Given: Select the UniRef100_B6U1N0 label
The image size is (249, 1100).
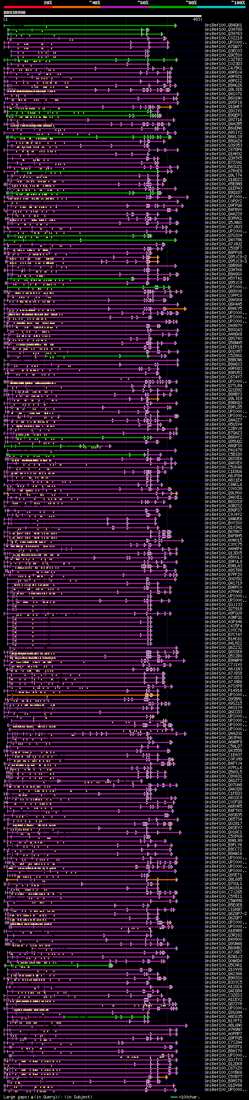Looking at the screenshot, I should point(223,98).
